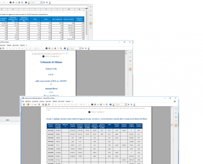Select column K header in Calc window
Image resolution: width=203 pixels, height=164 pixels.
pyautogui.click(x=46, y=9)
